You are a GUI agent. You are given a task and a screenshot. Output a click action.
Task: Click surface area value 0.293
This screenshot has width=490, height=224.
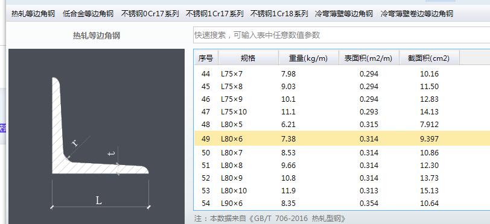[369, 111]
